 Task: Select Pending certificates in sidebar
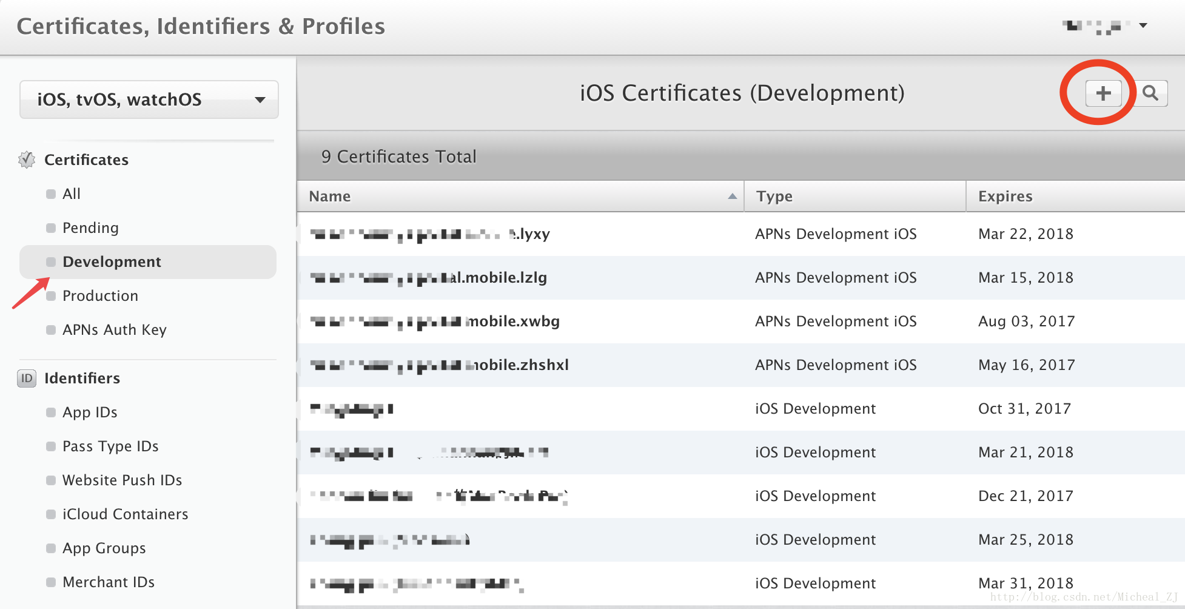[91, 227]
